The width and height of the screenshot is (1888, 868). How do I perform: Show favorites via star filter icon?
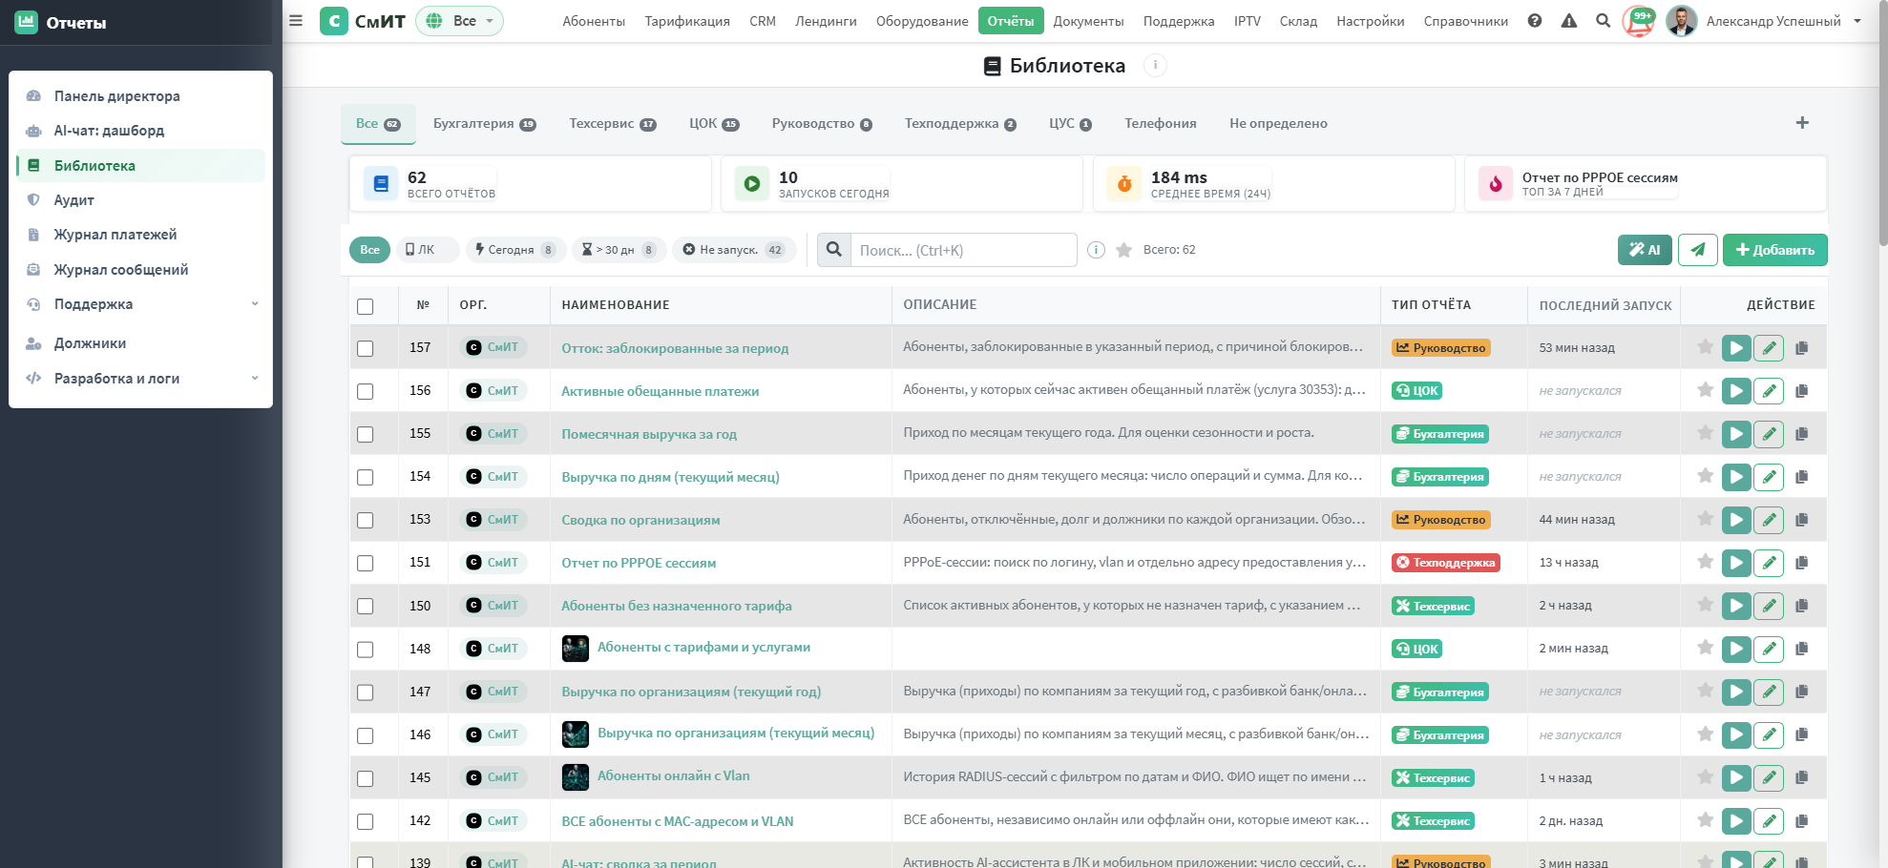[x=1124, y=250]
